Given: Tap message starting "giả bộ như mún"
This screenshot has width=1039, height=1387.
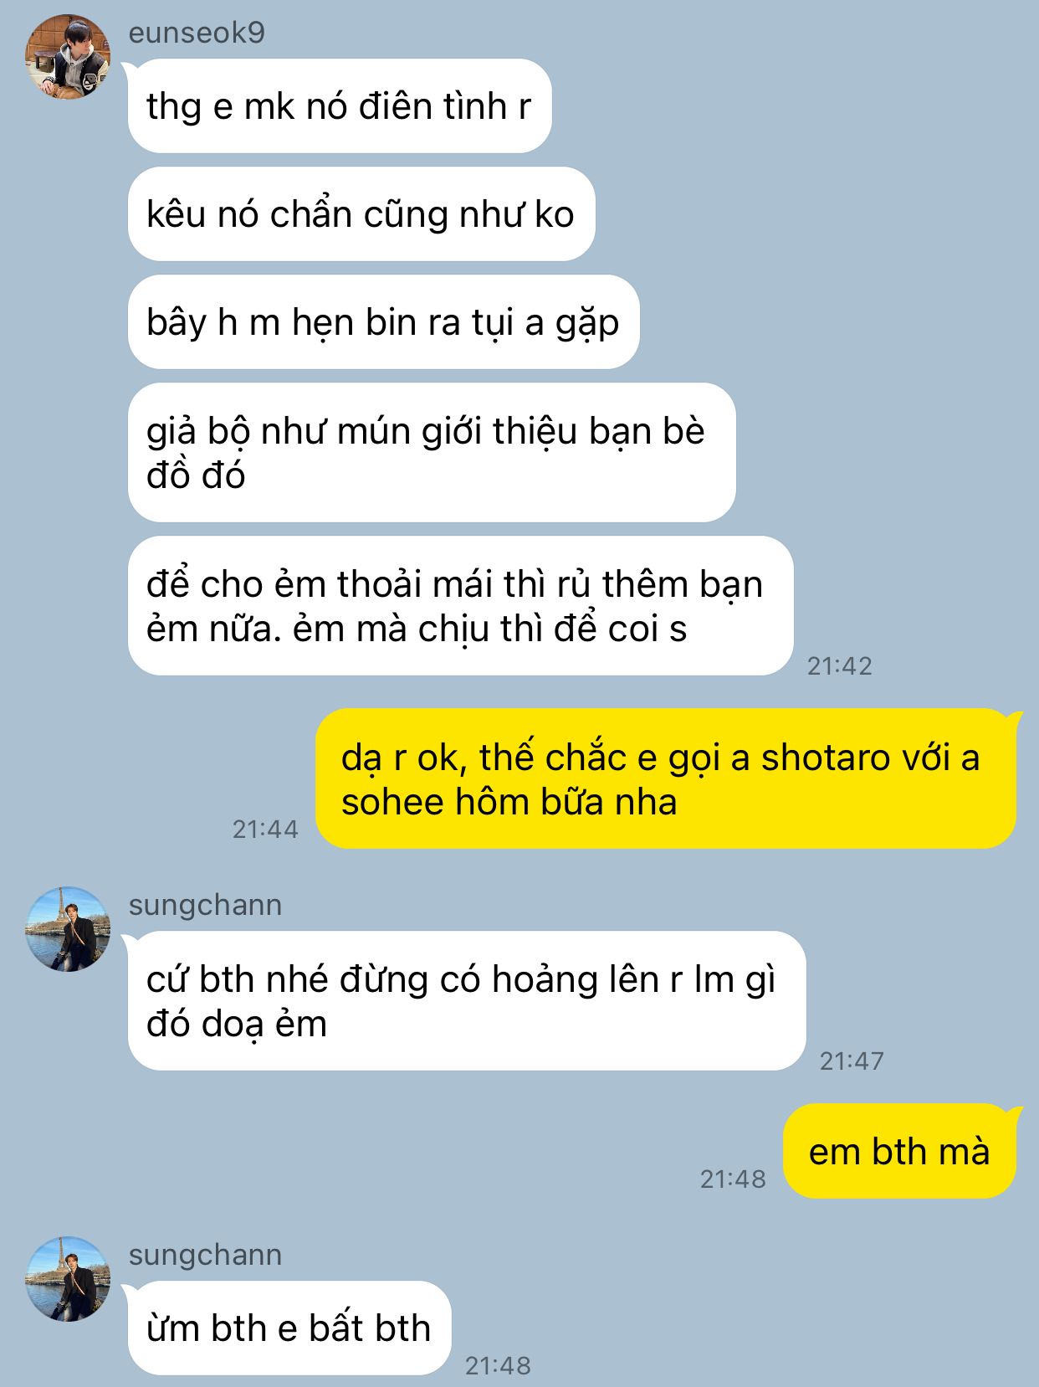Looking at the screenshot, I should (432, 453).
